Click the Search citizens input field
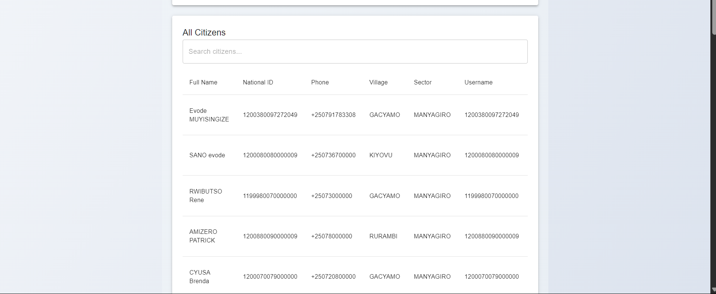The width and height of the screenshot is (716, 294). (x=355, y=52)
